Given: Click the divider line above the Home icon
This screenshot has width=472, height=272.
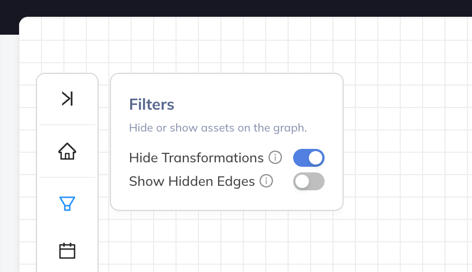Looking at the screenshot, I should point(67,125).
